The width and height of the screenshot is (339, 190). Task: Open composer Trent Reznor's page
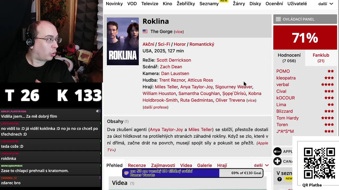172,80
